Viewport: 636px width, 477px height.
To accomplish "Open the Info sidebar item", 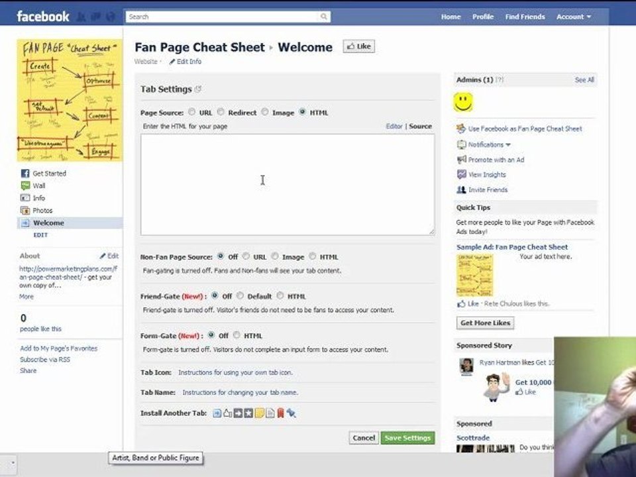I will [x=32, y=198].
